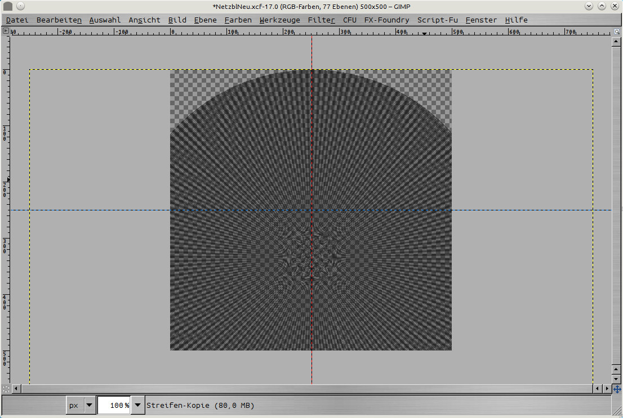Click the horizontal scrollbar right arrow
Image resolution: width=623 pixels, height=418 pixels.
607,389
